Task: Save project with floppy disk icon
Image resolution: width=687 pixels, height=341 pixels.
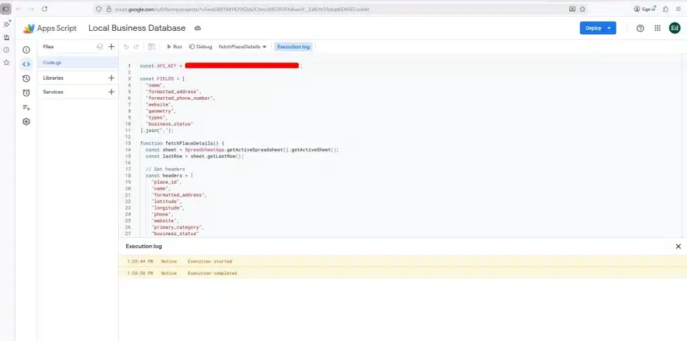Action: click(152, 46)
